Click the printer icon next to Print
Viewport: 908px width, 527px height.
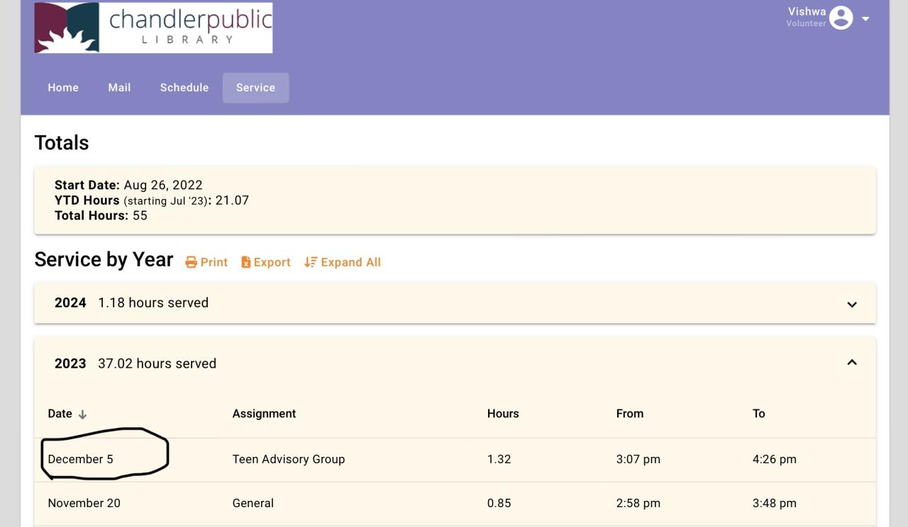[191, 262]
